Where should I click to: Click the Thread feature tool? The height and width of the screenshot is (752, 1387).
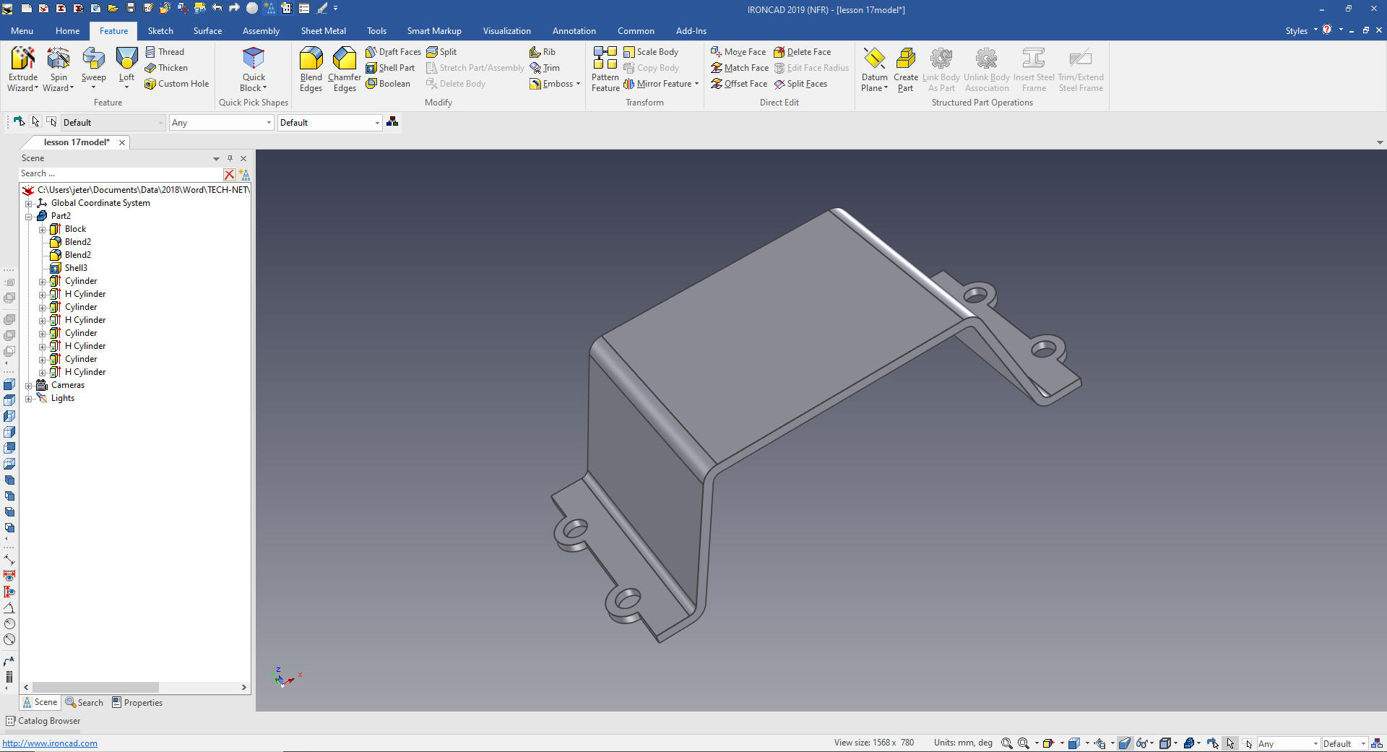click(x=165, y=52)
